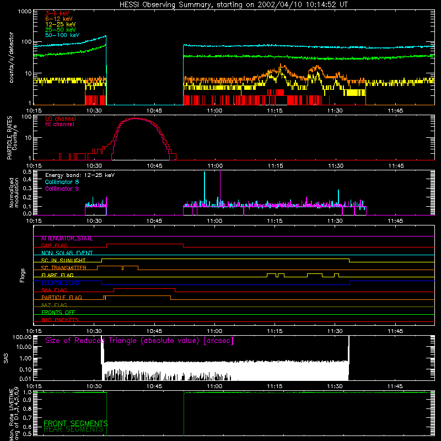Viewport: 441px width, 441px height.
Task: Select the FRONT SEGMENTS legend label
Action: [x=76, y=423]
